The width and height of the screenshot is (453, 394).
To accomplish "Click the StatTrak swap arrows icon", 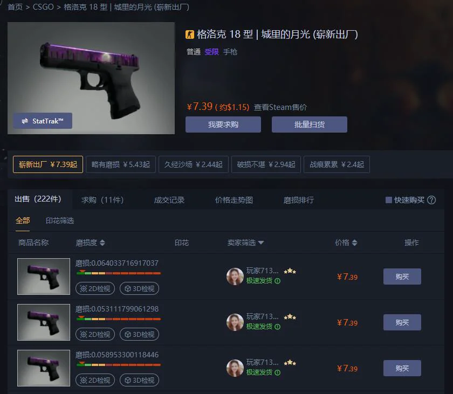I will (x=25, y=121).
